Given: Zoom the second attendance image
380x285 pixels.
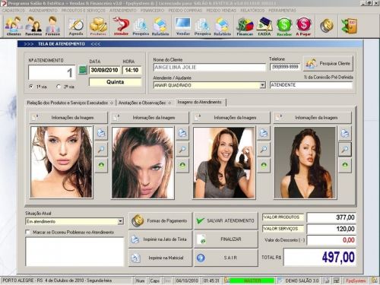Looking at the screenshot, I should pyautogui.click(x=182, y=149).
